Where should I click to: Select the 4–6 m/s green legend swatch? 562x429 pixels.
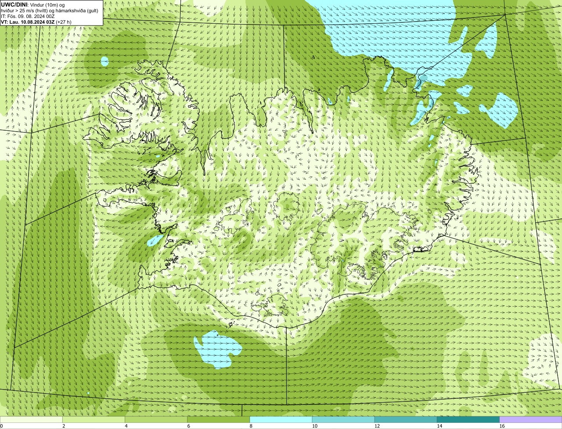[156, 419]
